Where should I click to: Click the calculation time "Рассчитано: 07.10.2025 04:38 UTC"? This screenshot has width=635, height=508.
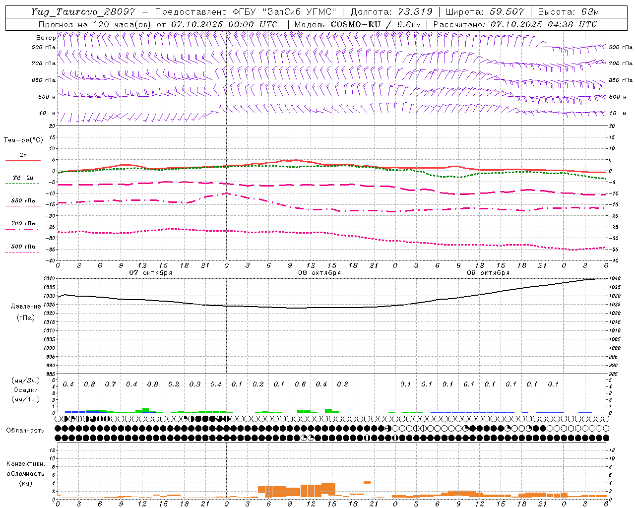pos(515,24)
